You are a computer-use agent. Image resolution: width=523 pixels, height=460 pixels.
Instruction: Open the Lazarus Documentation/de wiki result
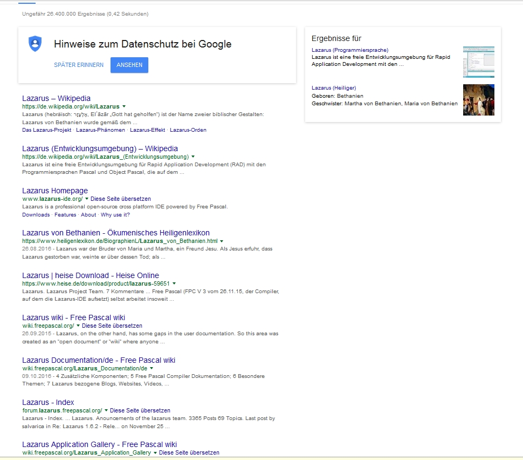[99, 360]
